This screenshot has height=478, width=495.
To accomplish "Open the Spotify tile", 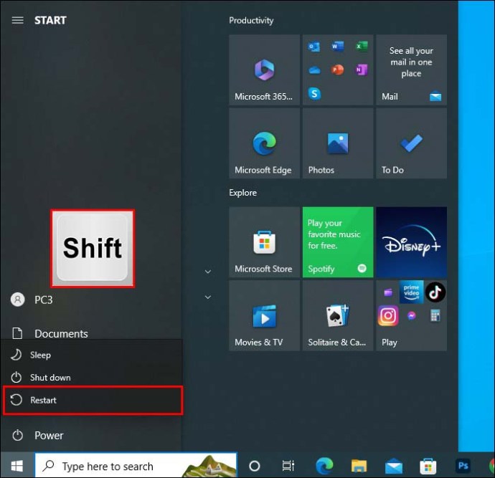I will [x=338, y=242].
